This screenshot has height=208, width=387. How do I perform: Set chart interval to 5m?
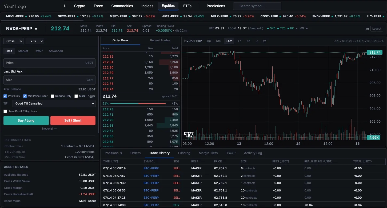tap(218, 41)
